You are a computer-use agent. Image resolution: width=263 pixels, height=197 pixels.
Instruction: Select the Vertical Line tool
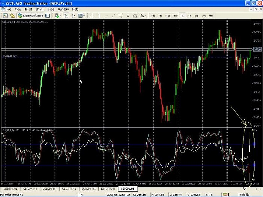click(99, 16)
